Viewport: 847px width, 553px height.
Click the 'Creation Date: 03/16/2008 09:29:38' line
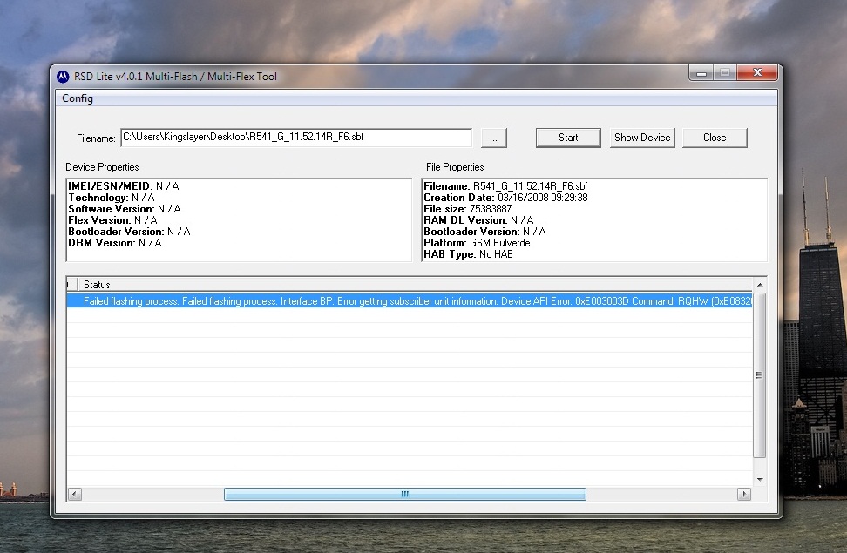click(x=505, y=198)
